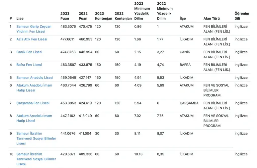Click the Alan Türü column header

[212, 19]
